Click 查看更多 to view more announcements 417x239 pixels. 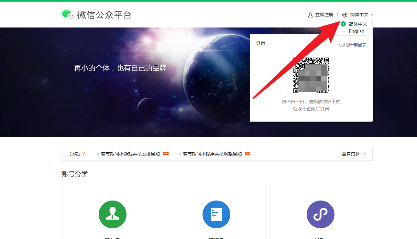[x=351, y=154]
